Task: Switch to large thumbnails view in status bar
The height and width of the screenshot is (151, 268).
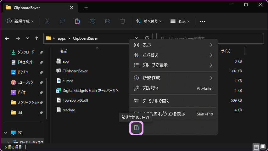Action: (263, 147)
